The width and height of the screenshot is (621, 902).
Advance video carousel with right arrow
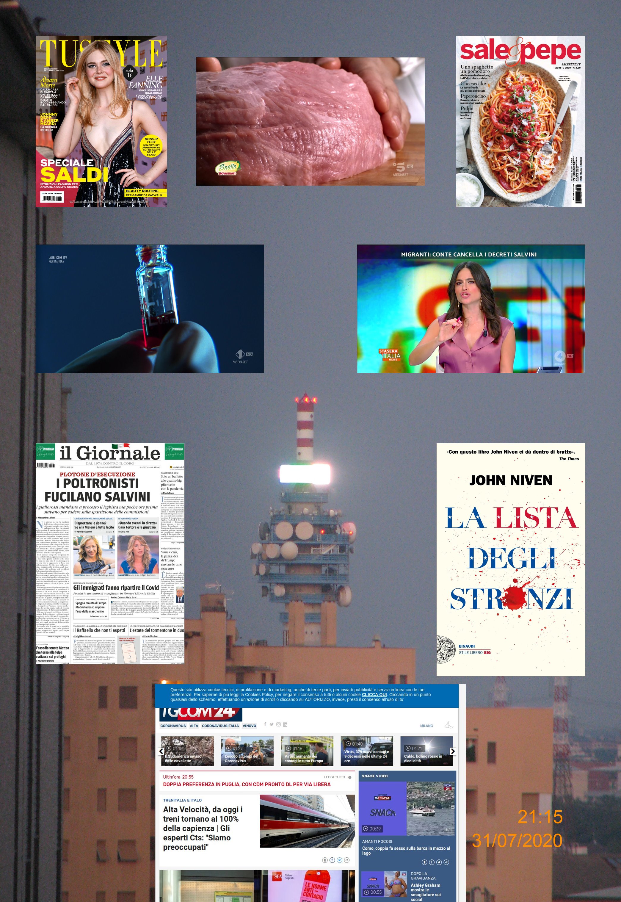[x=453, y=751]
